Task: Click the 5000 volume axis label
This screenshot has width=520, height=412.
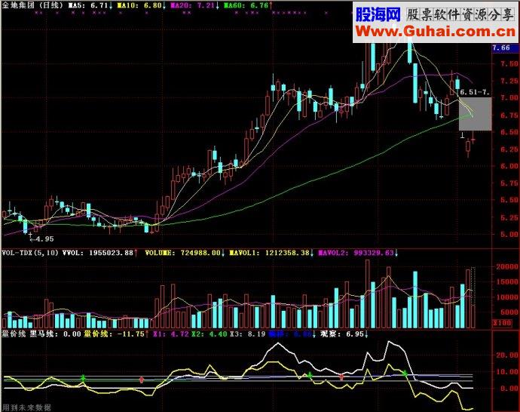Action: (509, 312)
